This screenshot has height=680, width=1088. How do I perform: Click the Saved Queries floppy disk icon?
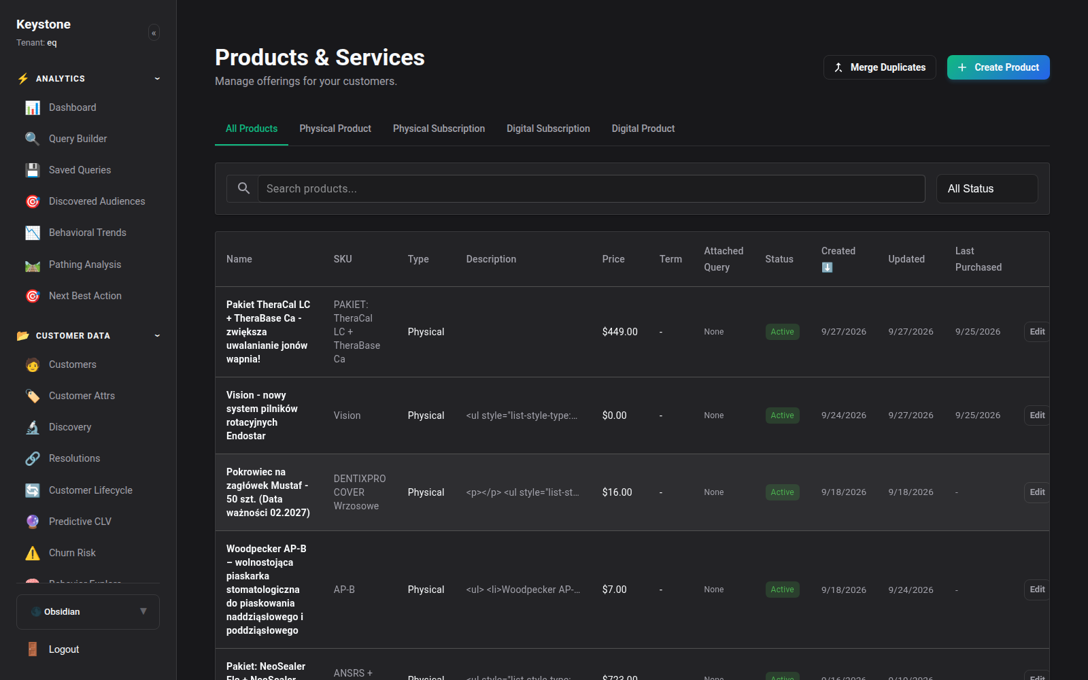[33, 170]
